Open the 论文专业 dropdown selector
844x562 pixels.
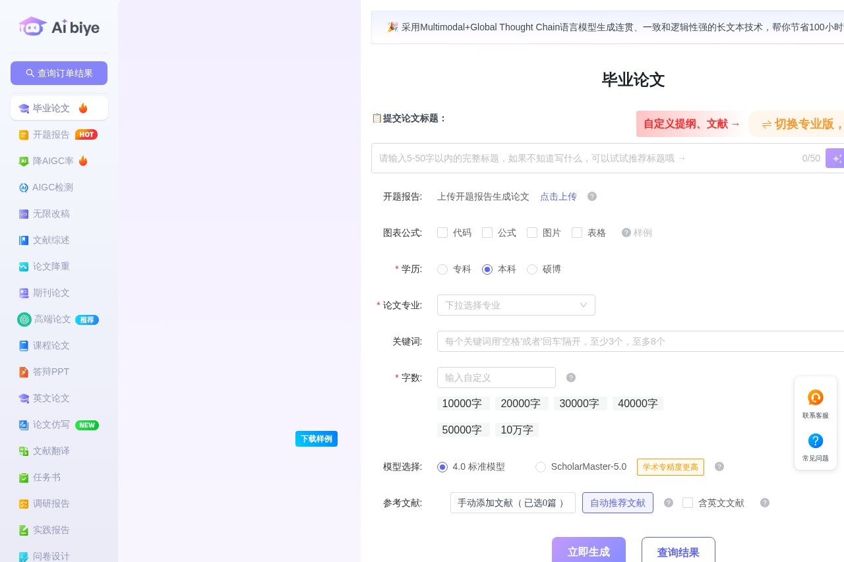(516, 305)
